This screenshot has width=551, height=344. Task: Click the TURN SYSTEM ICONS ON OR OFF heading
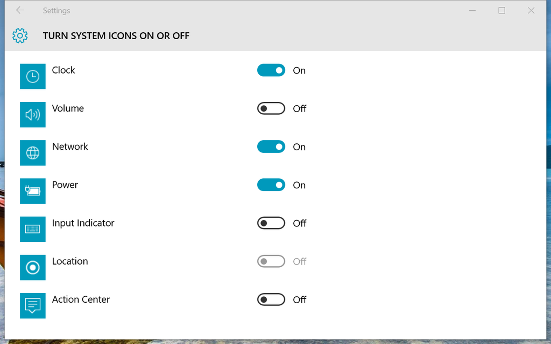point(116,35)
